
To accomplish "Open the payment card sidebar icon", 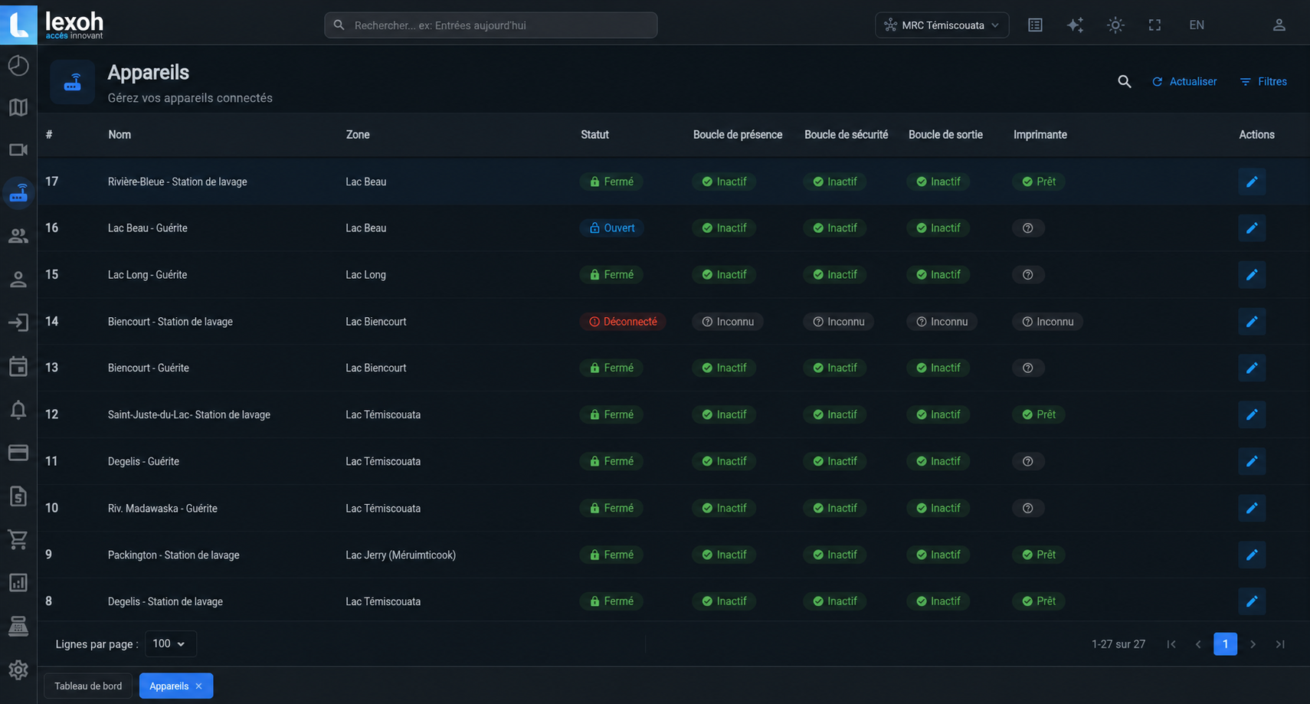I will [18, 453].
